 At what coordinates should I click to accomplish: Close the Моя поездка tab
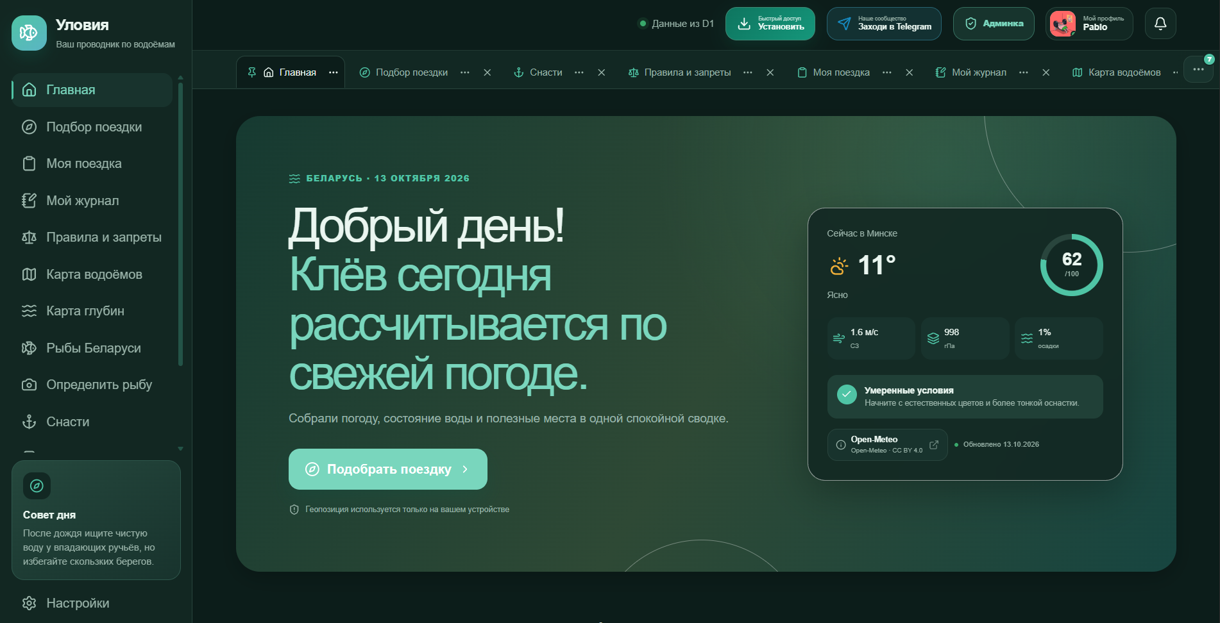[x=910, y=72]
